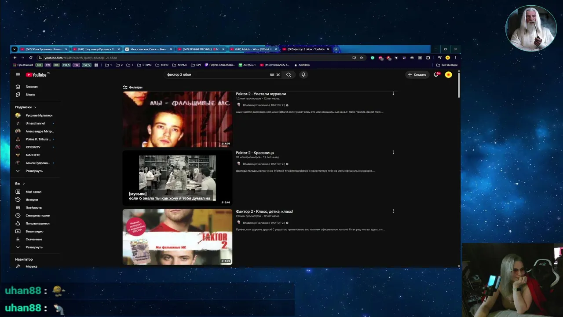Image resolution: width=563 pixels, height=317 pixels.
Task: Open the notifications bell
Action: coord(436,75)
